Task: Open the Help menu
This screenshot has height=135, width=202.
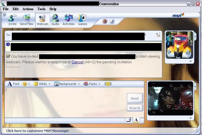Action: click(53, 9)
